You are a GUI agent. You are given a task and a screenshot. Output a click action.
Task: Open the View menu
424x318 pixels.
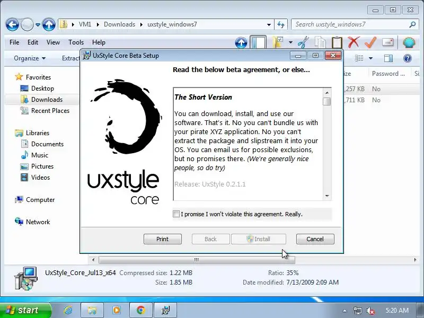53,42
